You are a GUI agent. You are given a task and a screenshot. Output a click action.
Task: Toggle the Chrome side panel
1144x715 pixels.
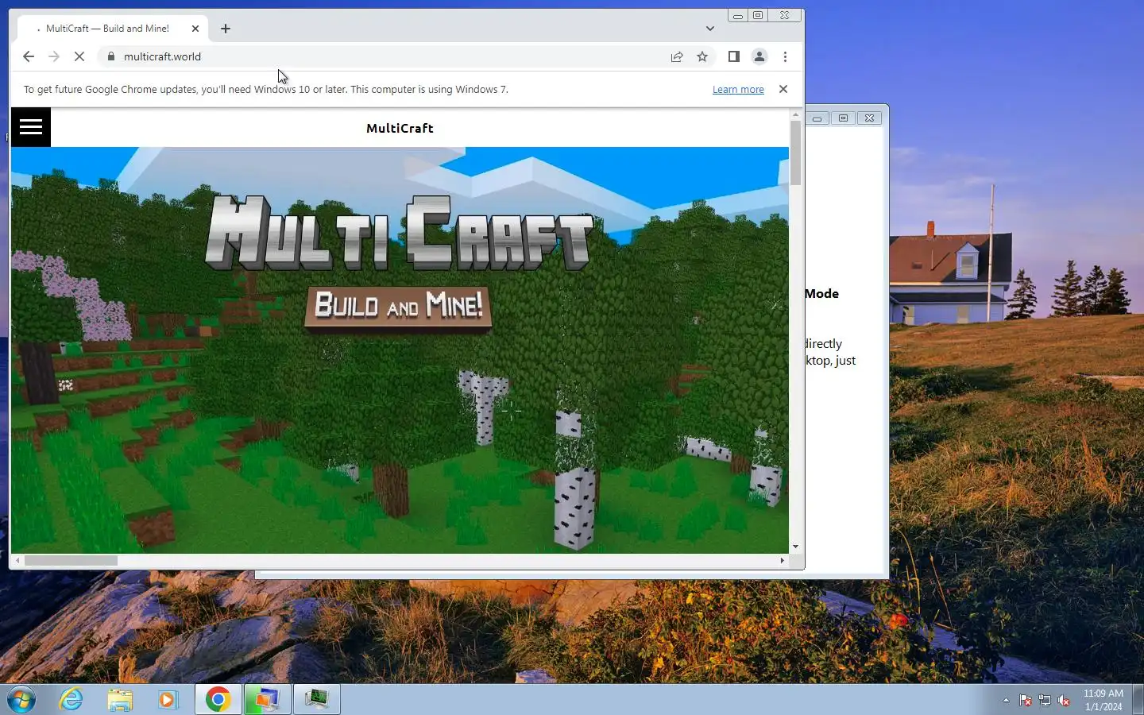coord(734,56)
